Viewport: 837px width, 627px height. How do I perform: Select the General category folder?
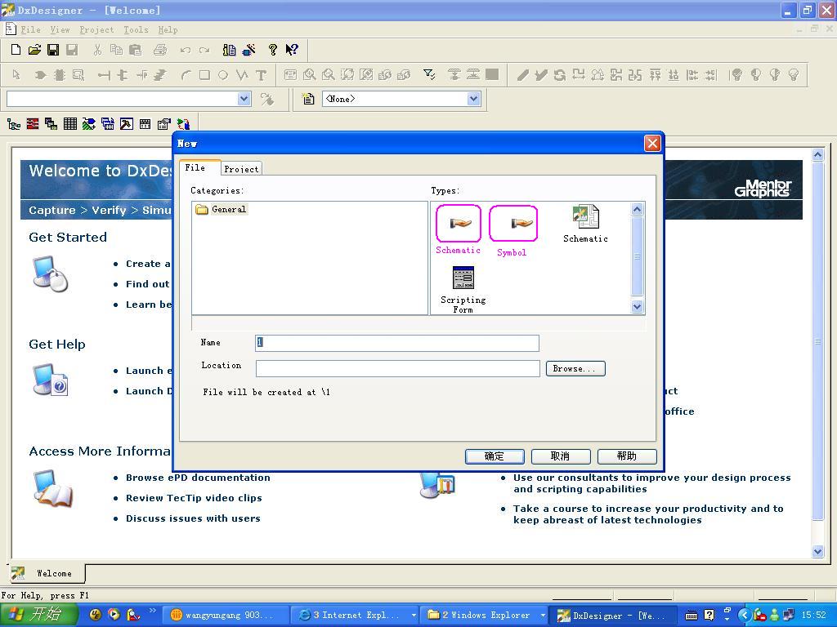click(222, 210)
